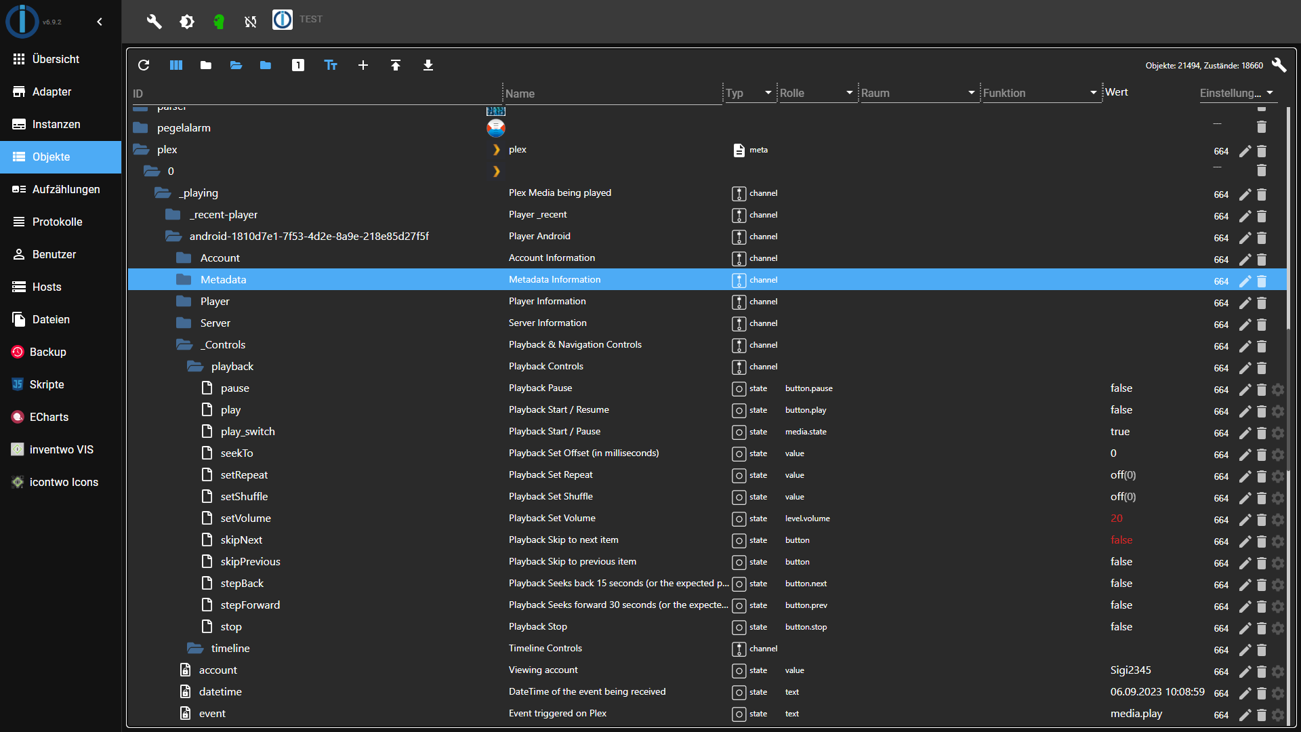Screen dimensions: 1301x732
Task: Click the expand-one-level number icon
Action: 298,65
